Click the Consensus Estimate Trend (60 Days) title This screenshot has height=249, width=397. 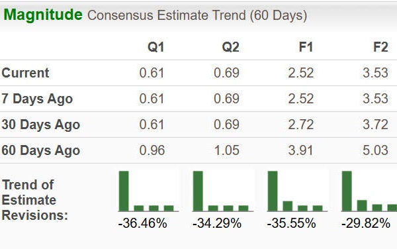coord(197,15)
